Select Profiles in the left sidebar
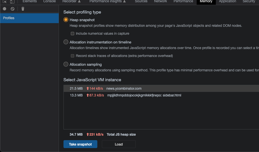This screenshot has height=152, width=259. (x=29, y=18)
